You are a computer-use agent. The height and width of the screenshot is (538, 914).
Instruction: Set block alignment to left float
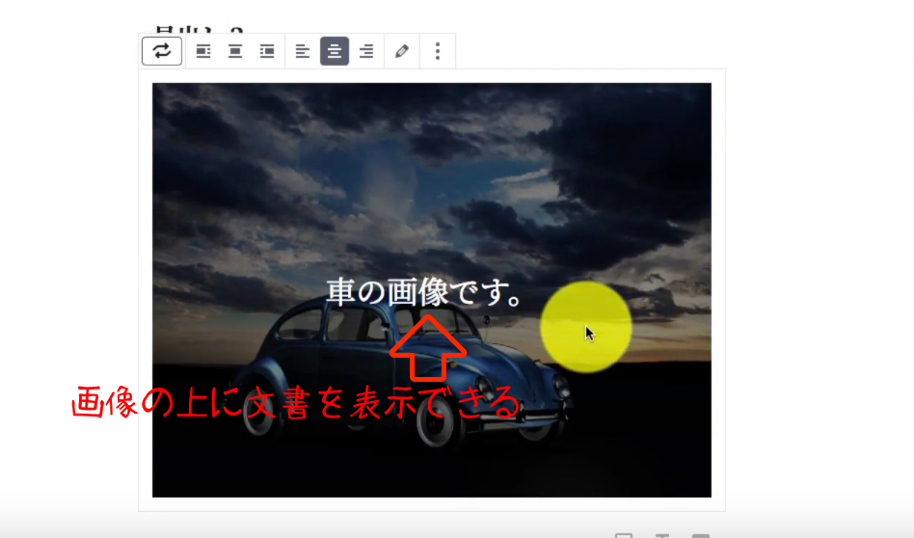(203, 51)
